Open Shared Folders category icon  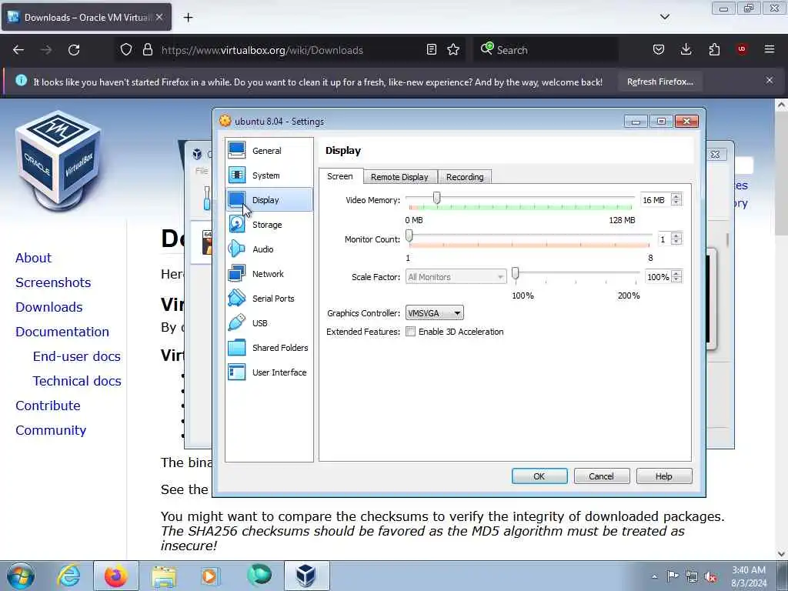237,347
